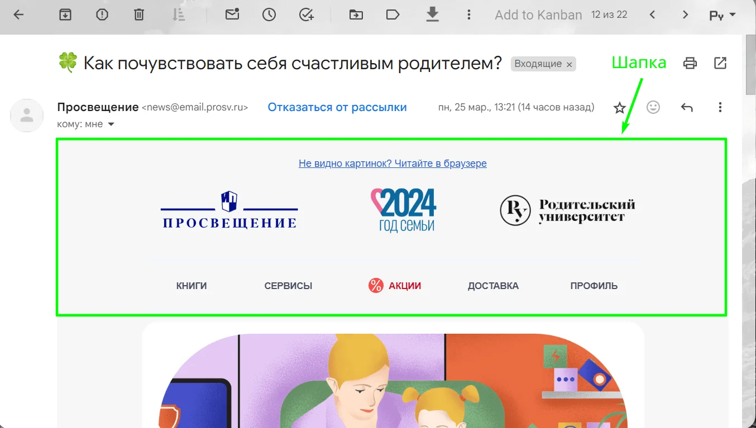The width and height of the screenshot is (756, 428).
Task: Star this email
Action: coord(620,108)
